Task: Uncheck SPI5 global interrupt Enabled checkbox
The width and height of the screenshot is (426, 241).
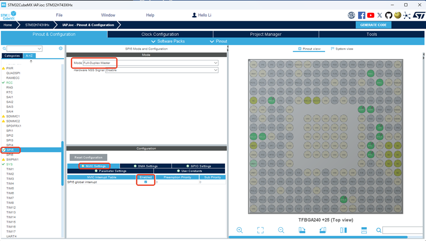Action: point(146,182)
